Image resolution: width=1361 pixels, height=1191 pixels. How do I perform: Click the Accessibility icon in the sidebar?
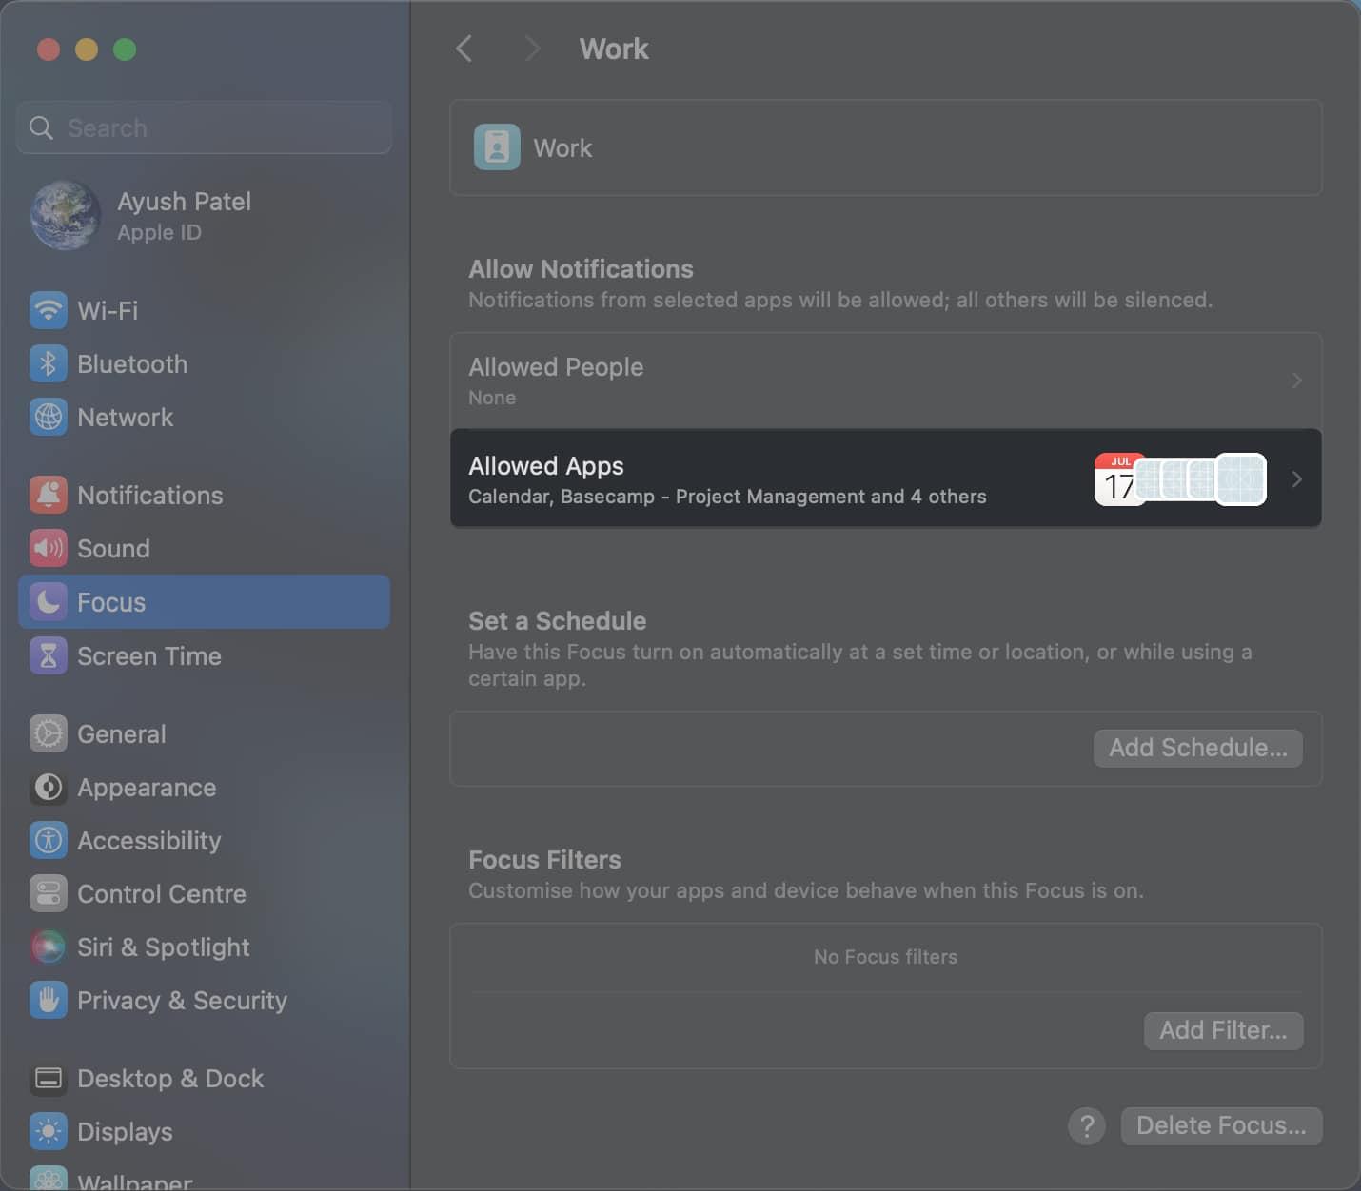[x=48, y=840]
